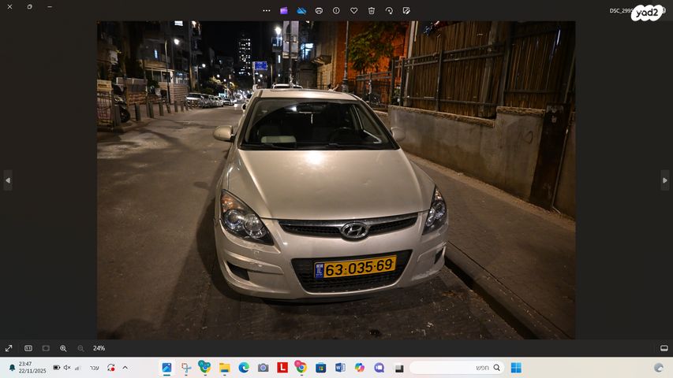This screenshot has width=673, height=378.
Task: Set zoom to actual size 1:1
Action: click(x=28, y=348)
